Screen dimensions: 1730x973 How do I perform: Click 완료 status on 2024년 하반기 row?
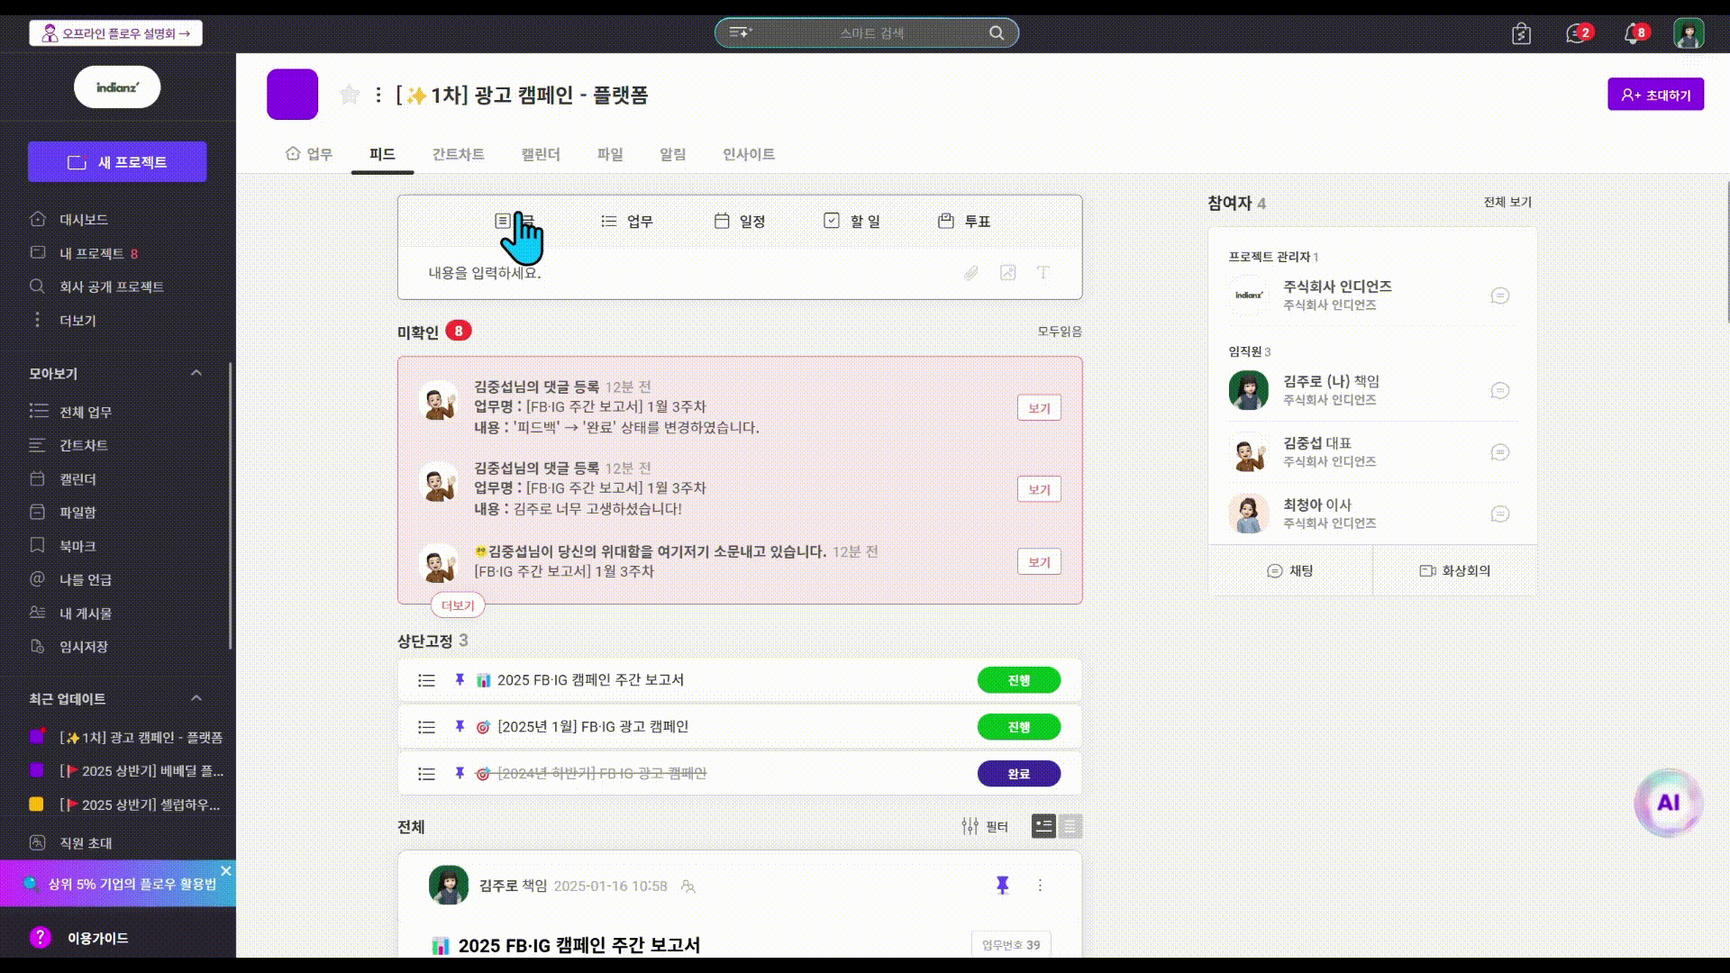[1019, 774]
